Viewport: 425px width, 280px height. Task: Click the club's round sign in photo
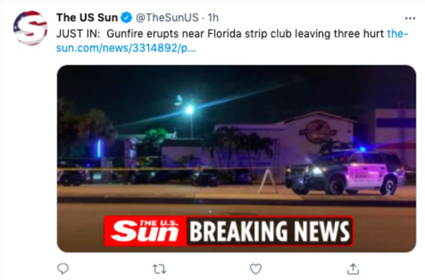tap(317, 132)
